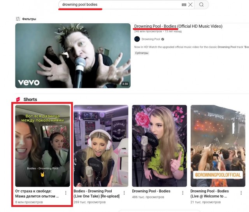Click the Субтитры badge

point(142,53)
